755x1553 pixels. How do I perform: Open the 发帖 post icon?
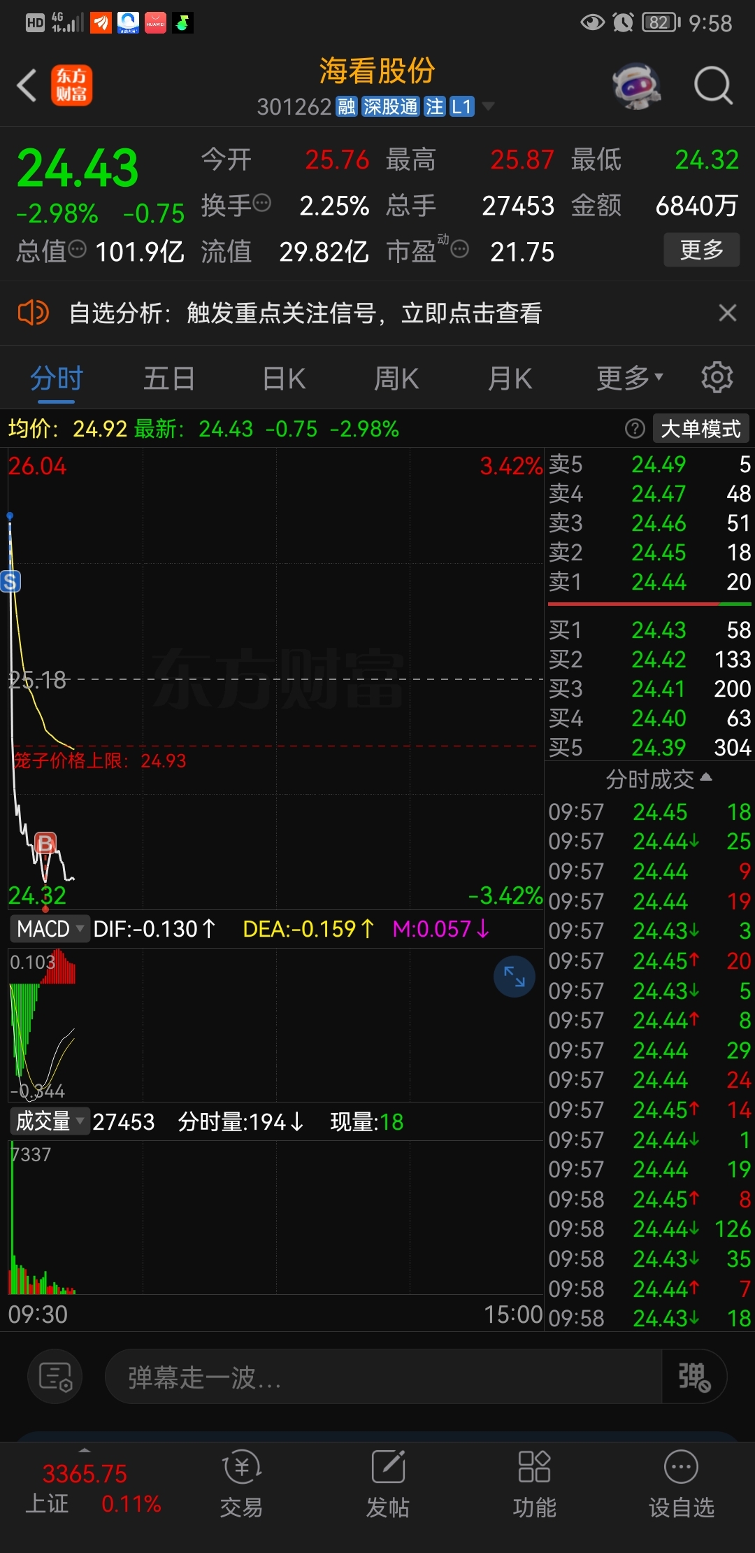pos(388,1483)
